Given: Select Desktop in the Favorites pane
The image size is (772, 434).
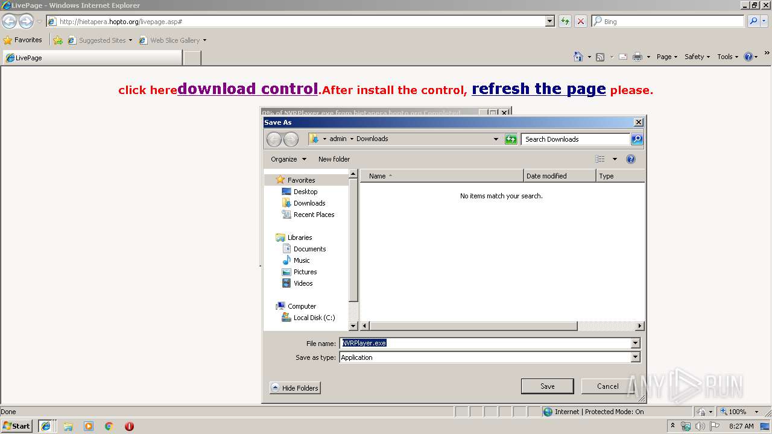Looking at the screenshot, I should click(x=305, y=192).
